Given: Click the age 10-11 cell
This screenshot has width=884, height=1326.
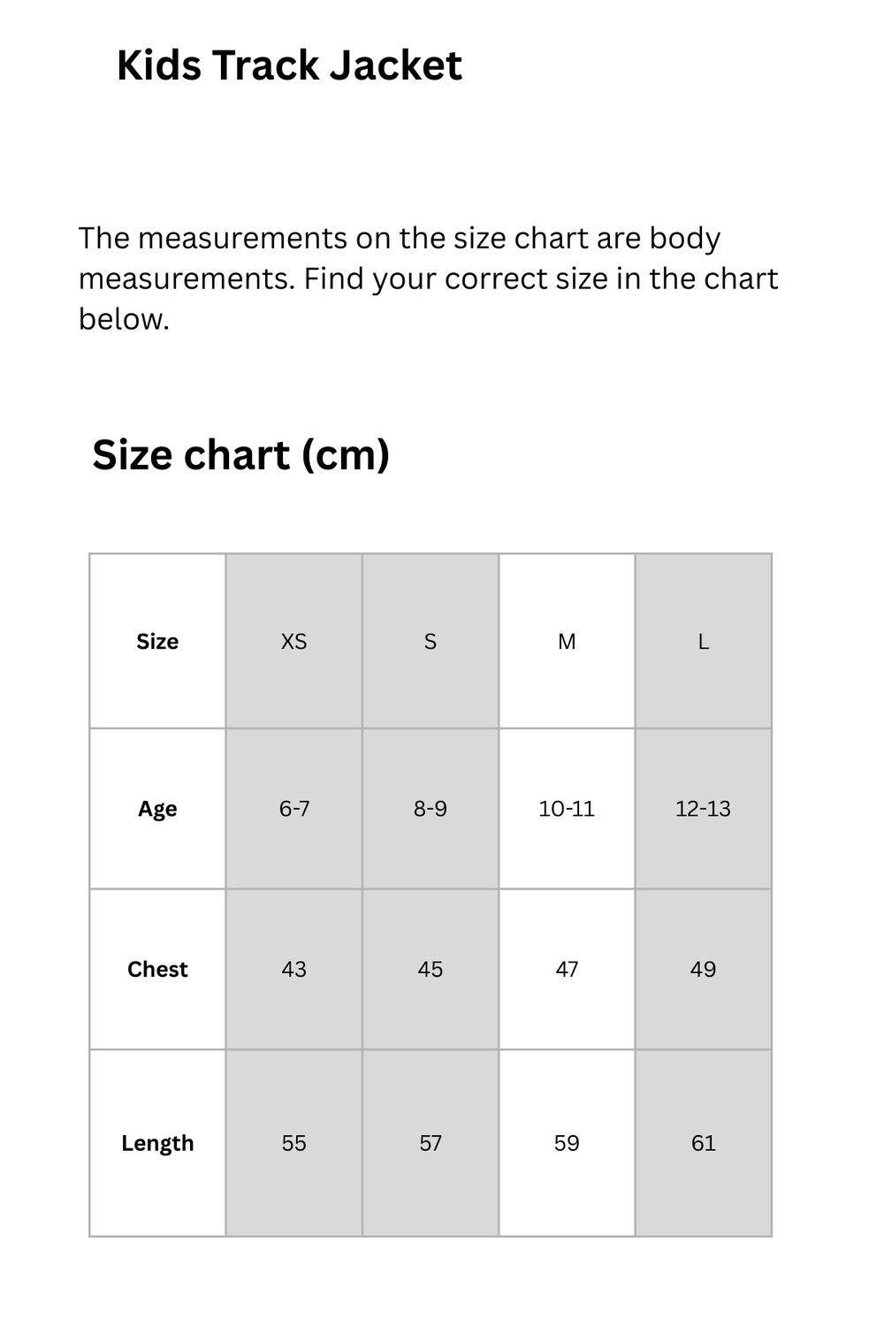Looking at the screenshot, I should (x=567, y=809).
